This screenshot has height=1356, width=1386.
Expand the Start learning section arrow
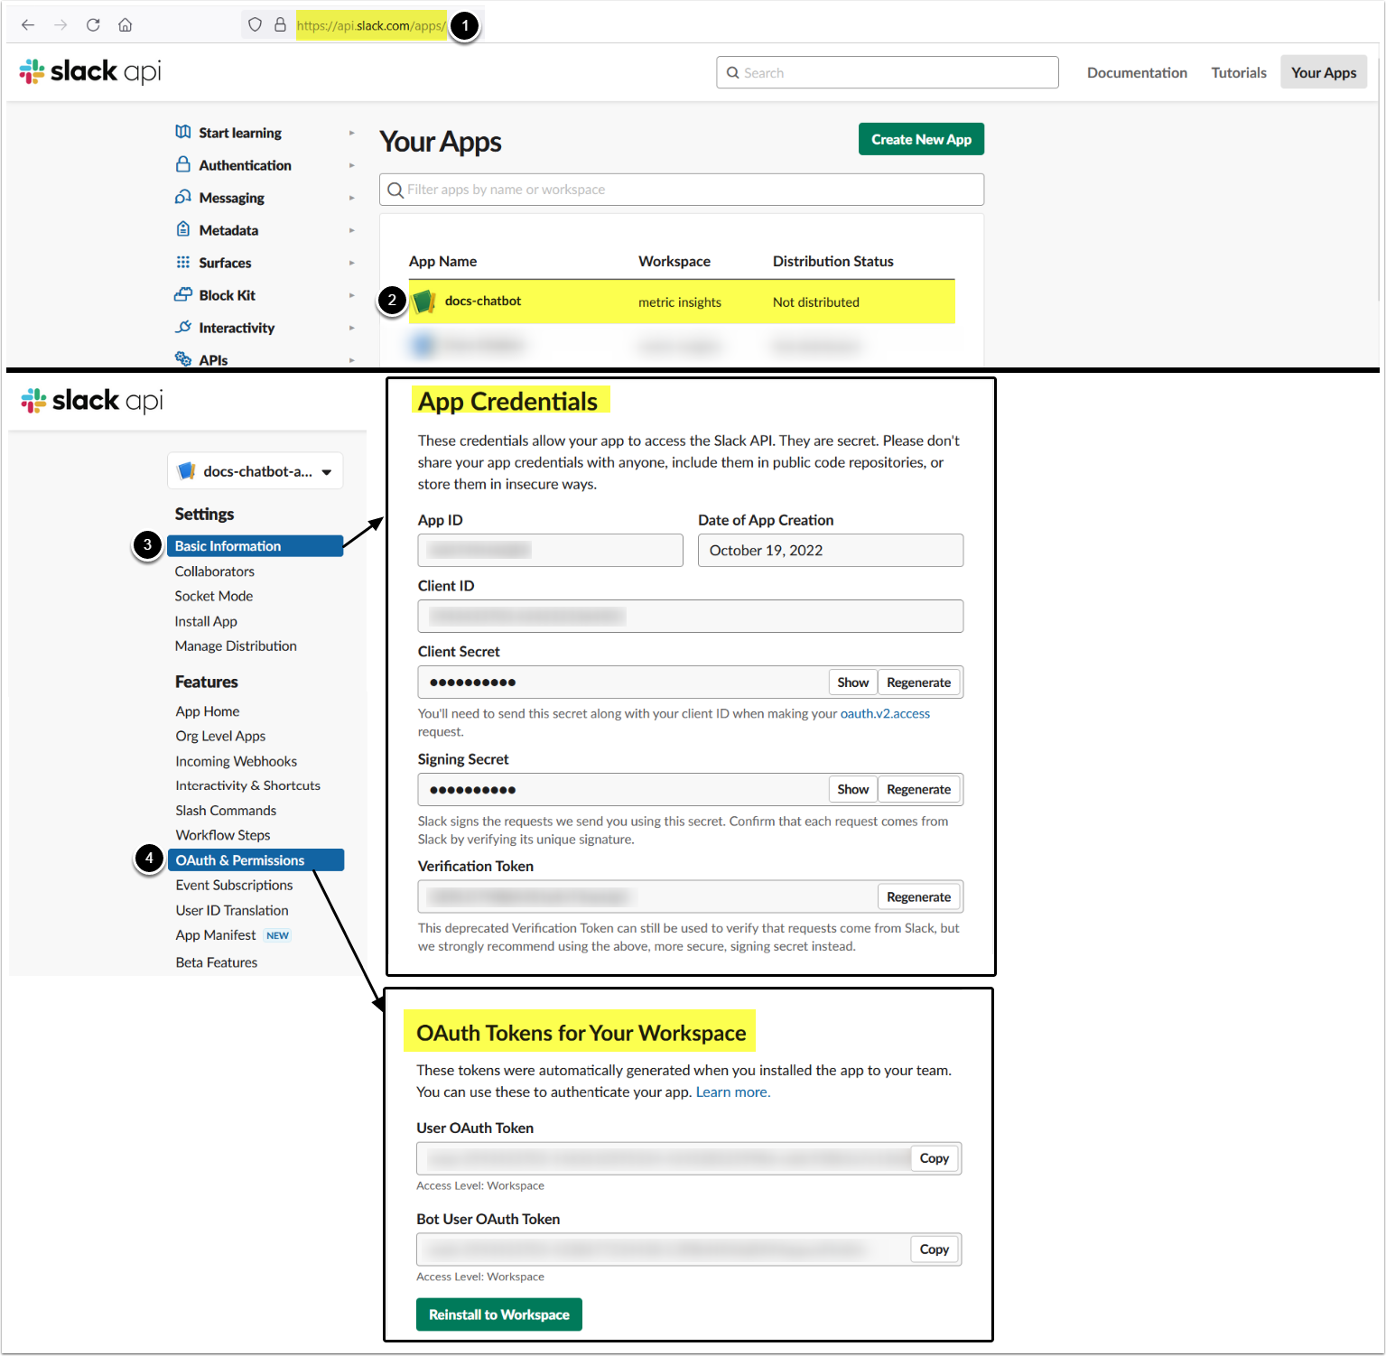click(x=352, y=133)
